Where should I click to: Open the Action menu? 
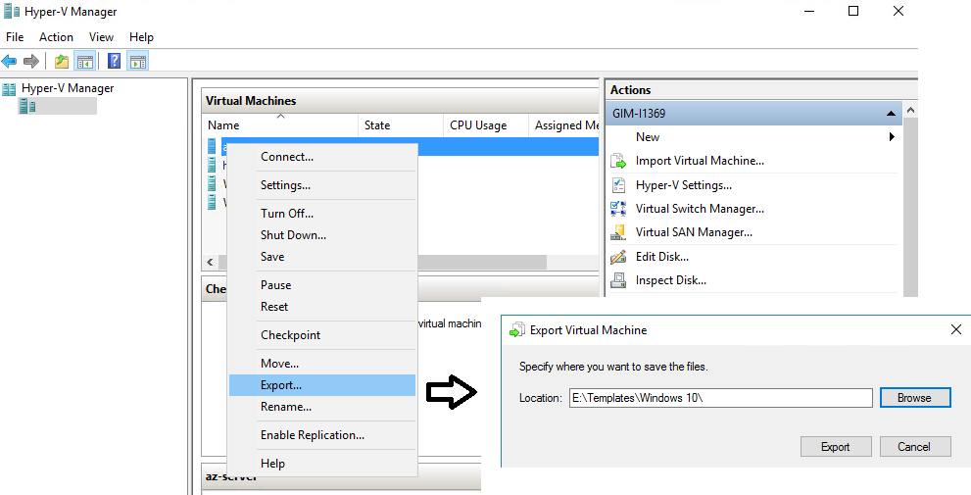click(x=56, y=37)
